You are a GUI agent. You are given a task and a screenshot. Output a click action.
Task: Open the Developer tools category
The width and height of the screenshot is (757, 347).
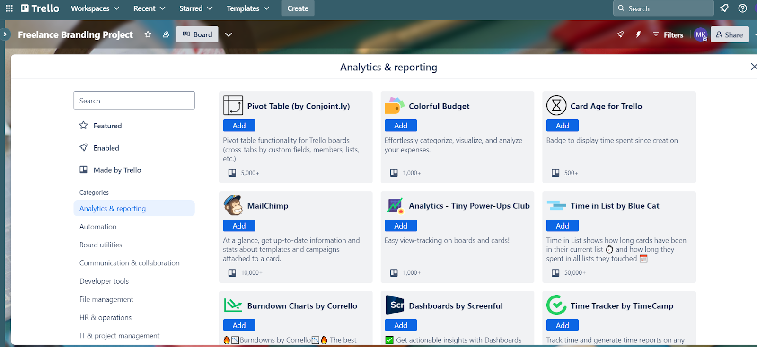104,281
